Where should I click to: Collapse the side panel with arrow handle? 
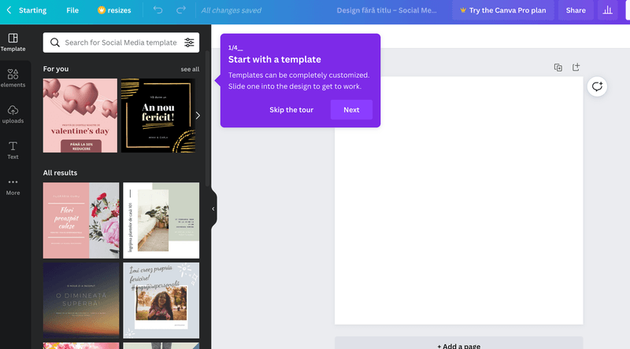(213, 209)
